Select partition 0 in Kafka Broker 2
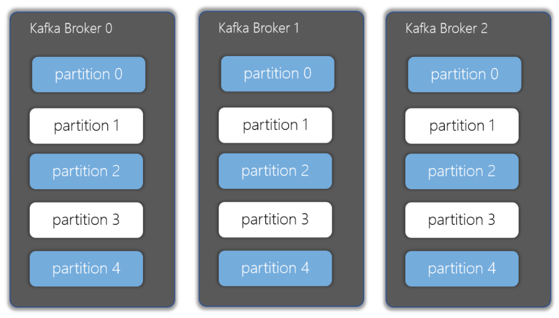Viewport: 559px width, 318px height. (464, 74)
